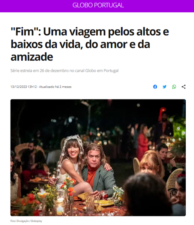
Task: Share the article on Twitter
Action: (x=164, y=87)
